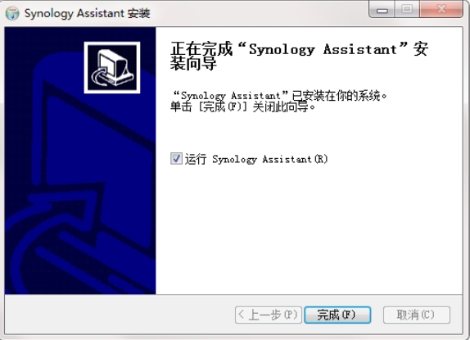The width and height of the screenshot is (470, 340).
Task: Click the Synology Assistant 安装 title text
Action: pos(87,13)
